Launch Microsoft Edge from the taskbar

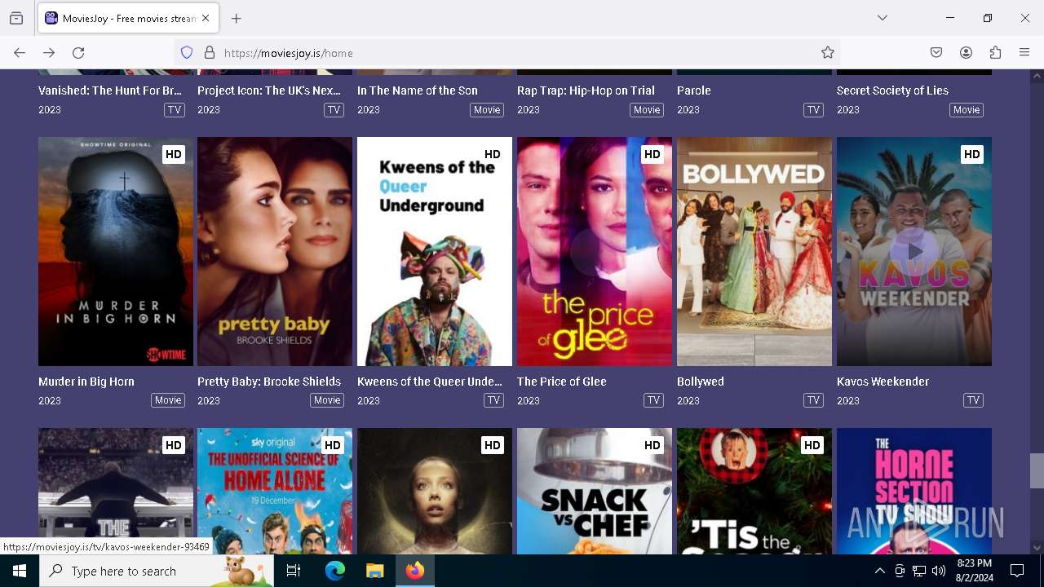[334, 571]
